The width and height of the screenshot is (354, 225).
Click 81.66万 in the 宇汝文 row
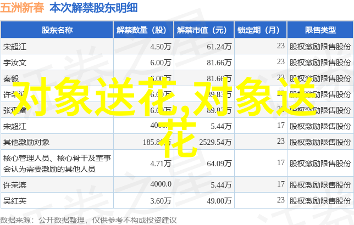(x=219, y=63)
